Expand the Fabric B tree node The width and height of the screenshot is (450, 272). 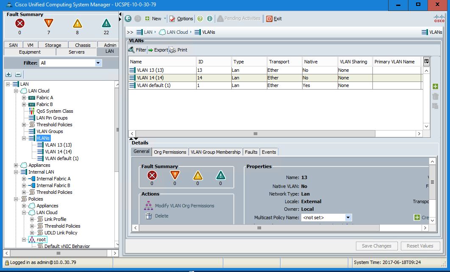click(x=24, y=105)
